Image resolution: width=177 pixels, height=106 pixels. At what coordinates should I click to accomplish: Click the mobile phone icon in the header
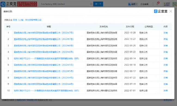click(153, 4)
